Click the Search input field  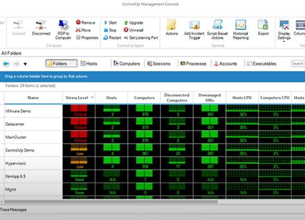pyautogui.click(x=298, y=64)
